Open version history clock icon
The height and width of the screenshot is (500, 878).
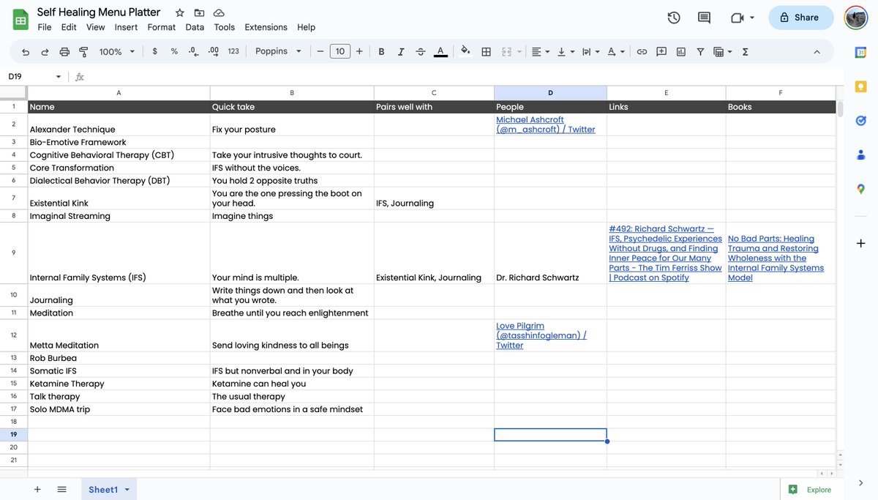(x=674, y=18)
